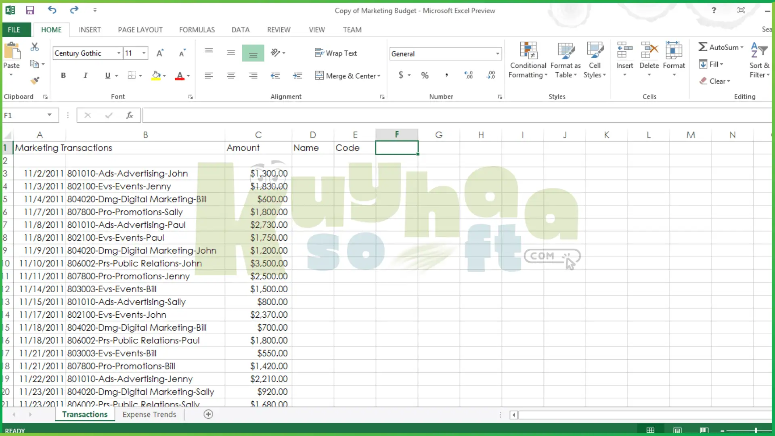This screenshot has width=775, height=436.
Task: Open the Name Box dropdown arrow
Action: click(x=49, y=115)
